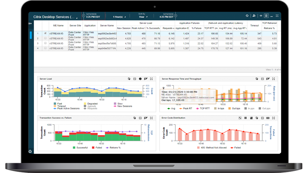Viewport: 308px width, 173px height.
Task: Click the refresh icon in the top toolbar
Action: (247, 16)
